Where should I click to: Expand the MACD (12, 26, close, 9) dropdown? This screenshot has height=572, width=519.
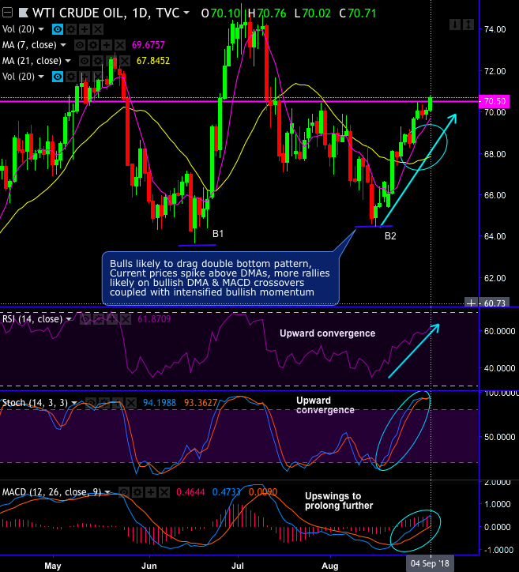107,492
